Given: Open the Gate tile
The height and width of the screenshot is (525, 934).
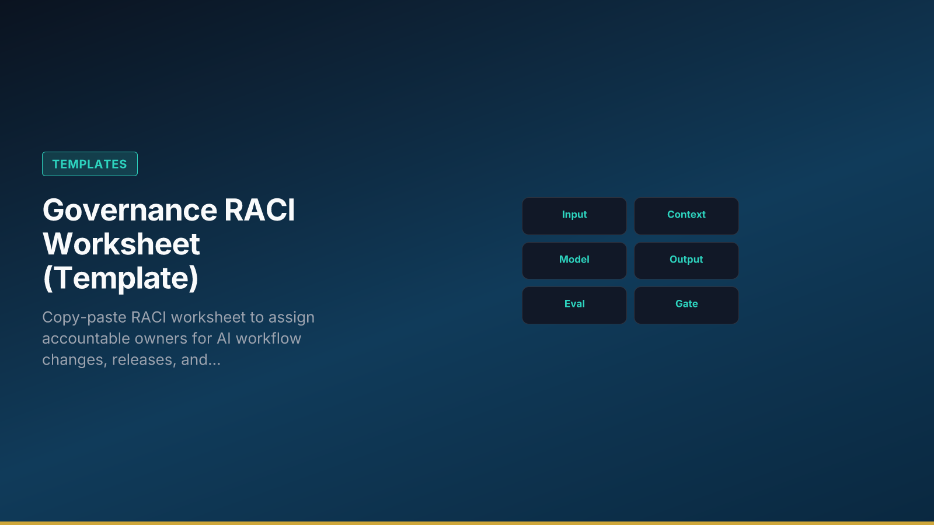Looking at the screenshot, I should pos(686,305).
